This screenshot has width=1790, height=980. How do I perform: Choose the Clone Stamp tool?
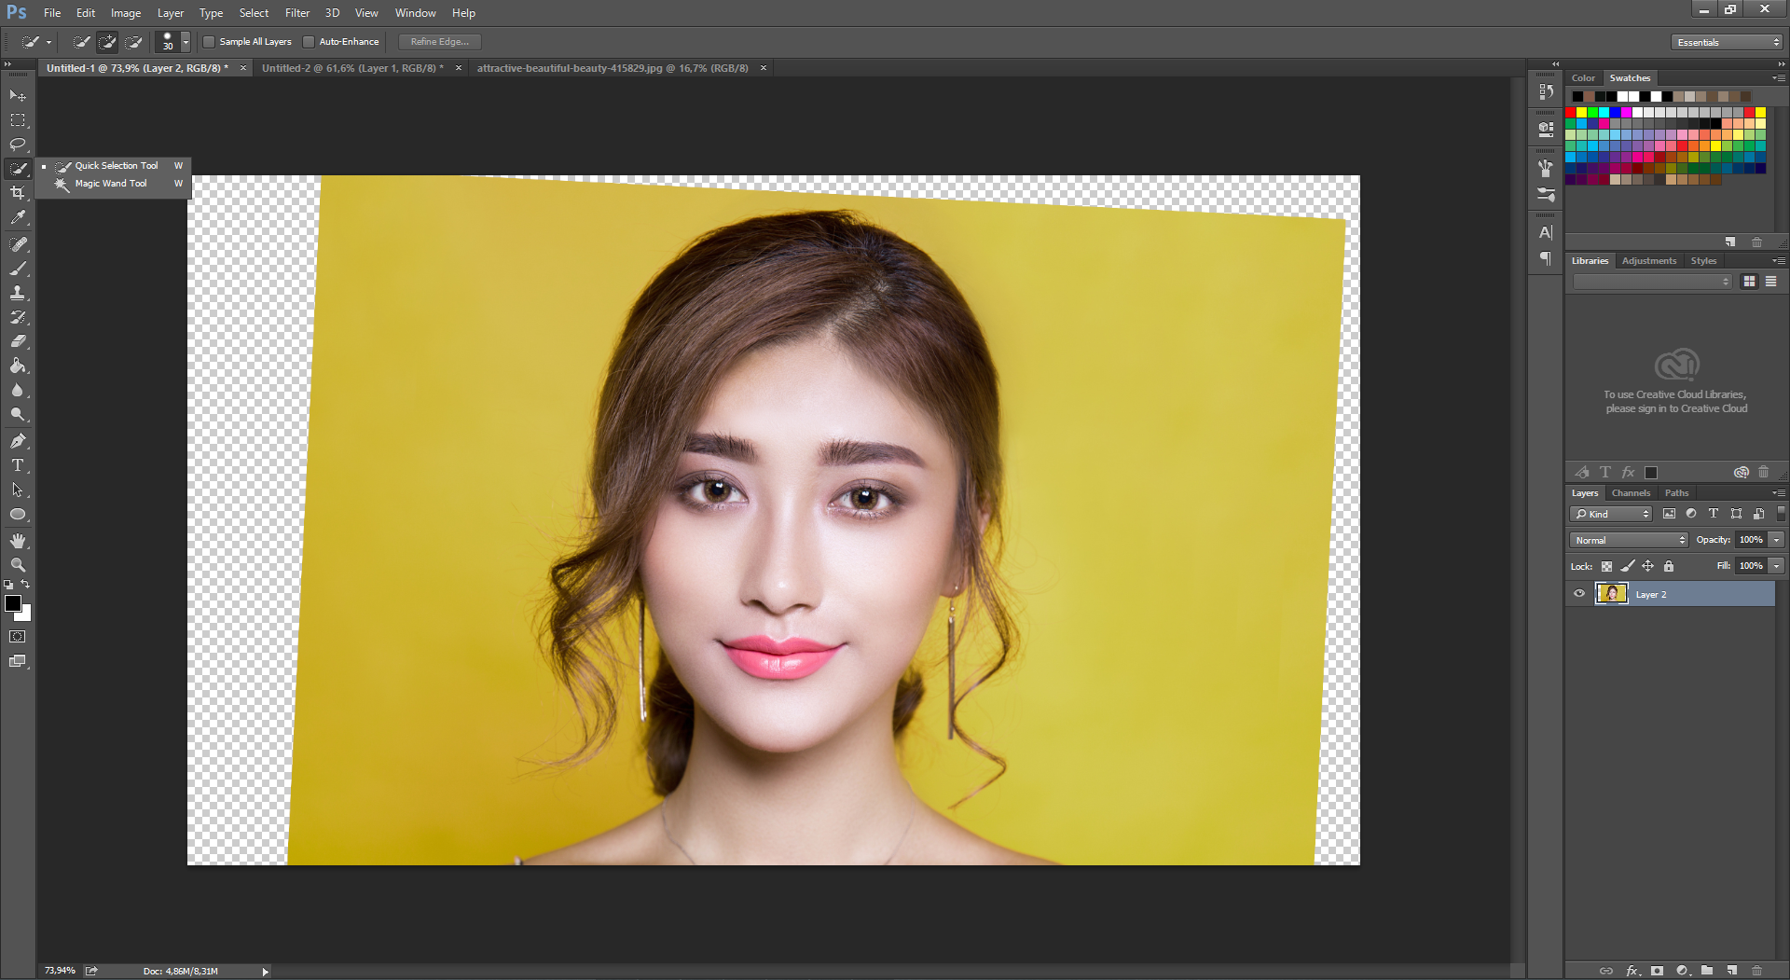[18, 293]
